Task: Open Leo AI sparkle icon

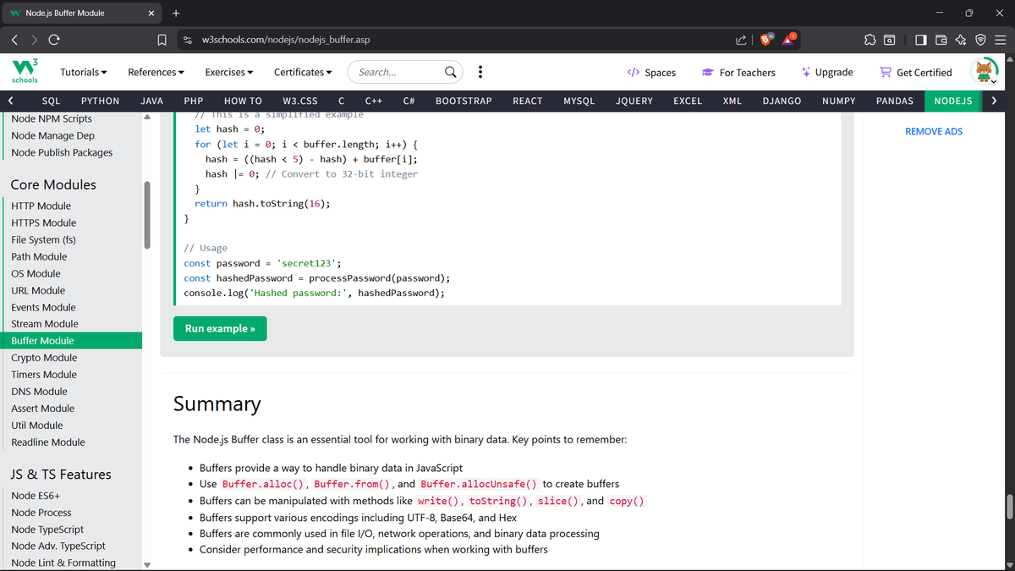Action: pos(960,40)
